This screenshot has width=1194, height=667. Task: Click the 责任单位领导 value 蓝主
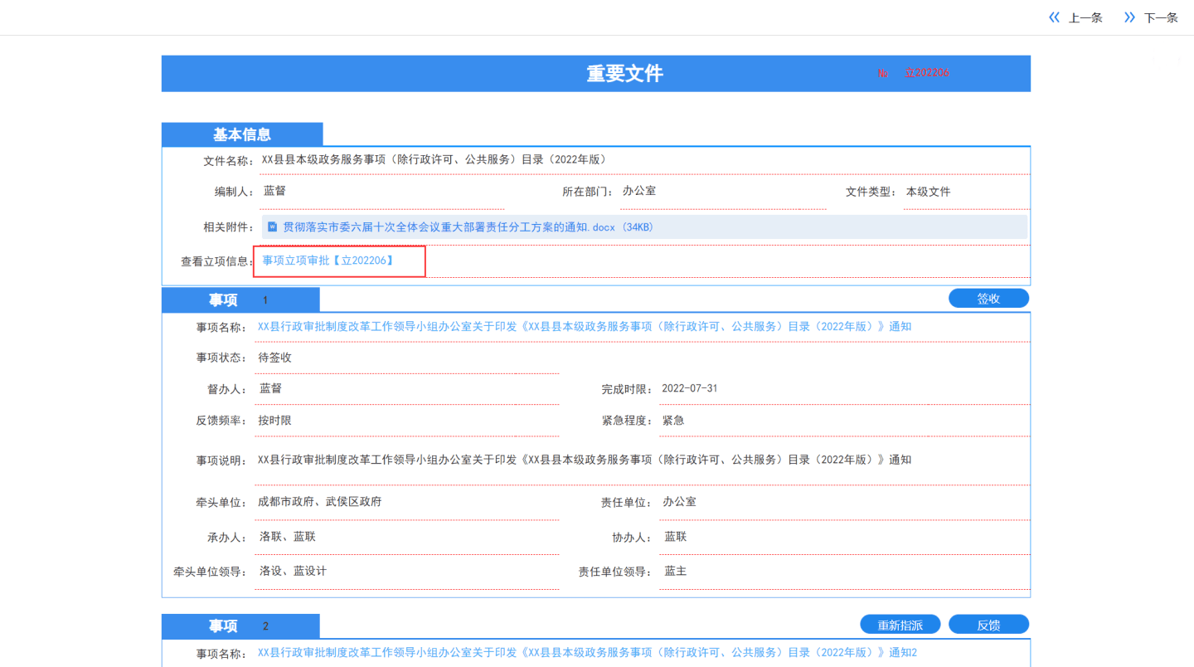pyautogui.click(x=676, y=572)
